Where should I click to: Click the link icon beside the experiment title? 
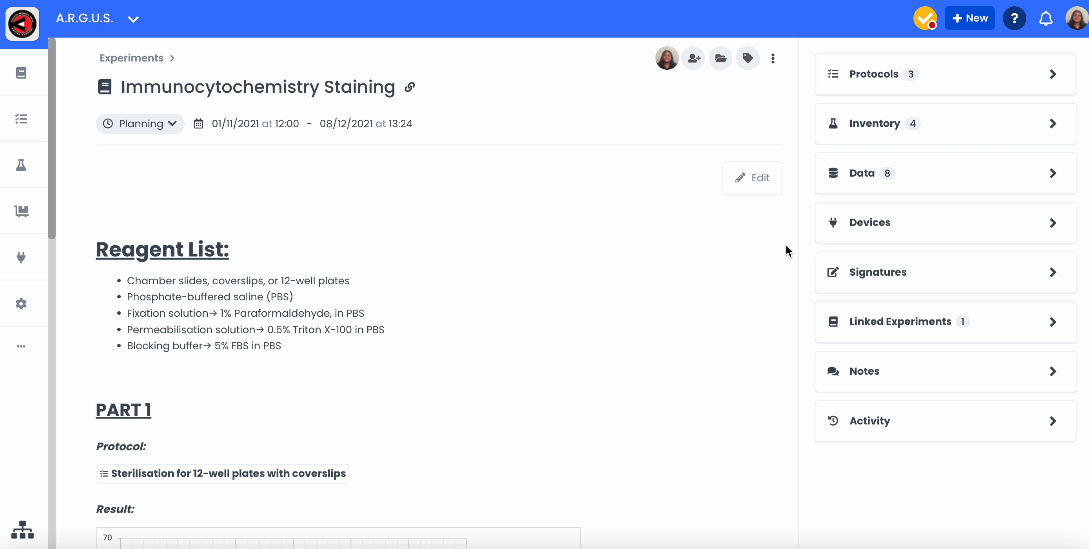tap(410, 87)
